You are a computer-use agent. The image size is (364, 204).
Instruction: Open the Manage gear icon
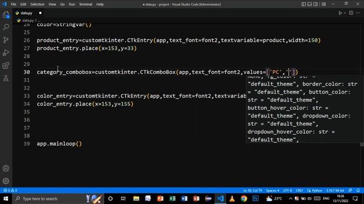6,181
